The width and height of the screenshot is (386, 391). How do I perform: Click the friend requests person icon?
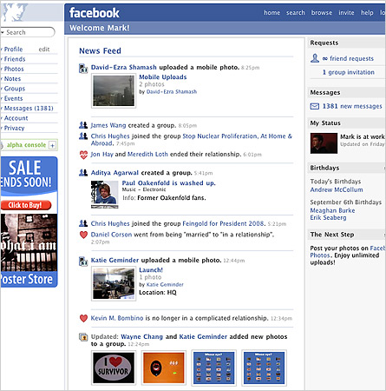click(315, 58)
